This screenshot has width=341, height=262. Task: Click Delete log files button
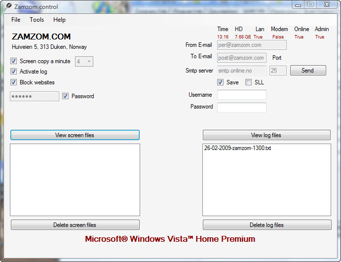tap(267, 225)
